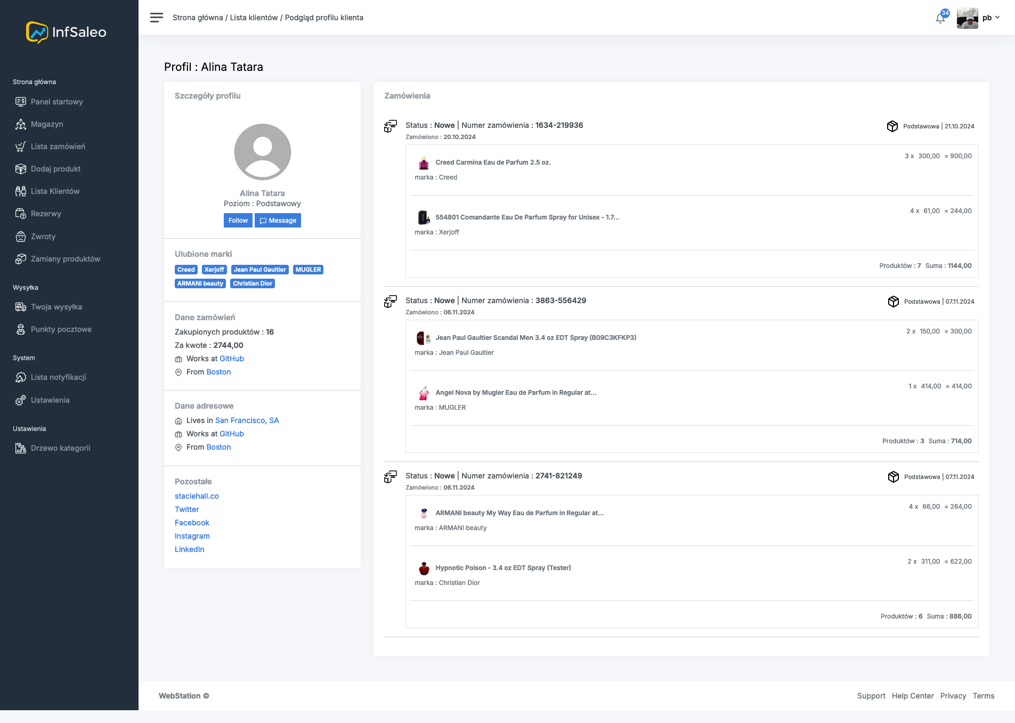The image size is (1015, 723).
Task: Open the Terms footer link
Action: [984, 696]
